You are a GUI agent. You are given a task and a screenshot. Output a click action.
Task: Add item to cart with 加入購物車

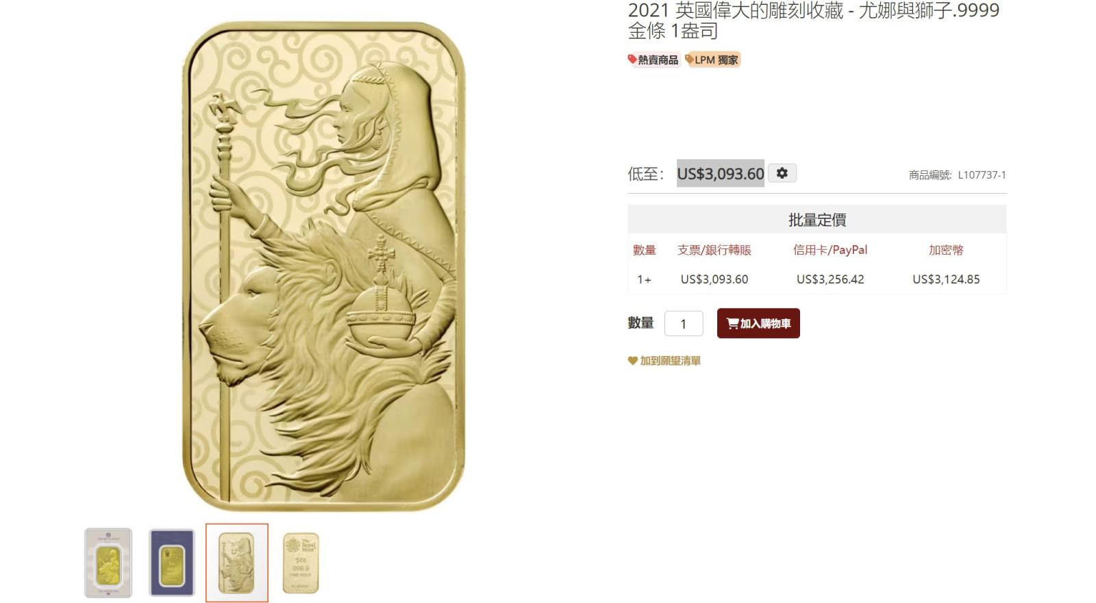coord(758,323)
